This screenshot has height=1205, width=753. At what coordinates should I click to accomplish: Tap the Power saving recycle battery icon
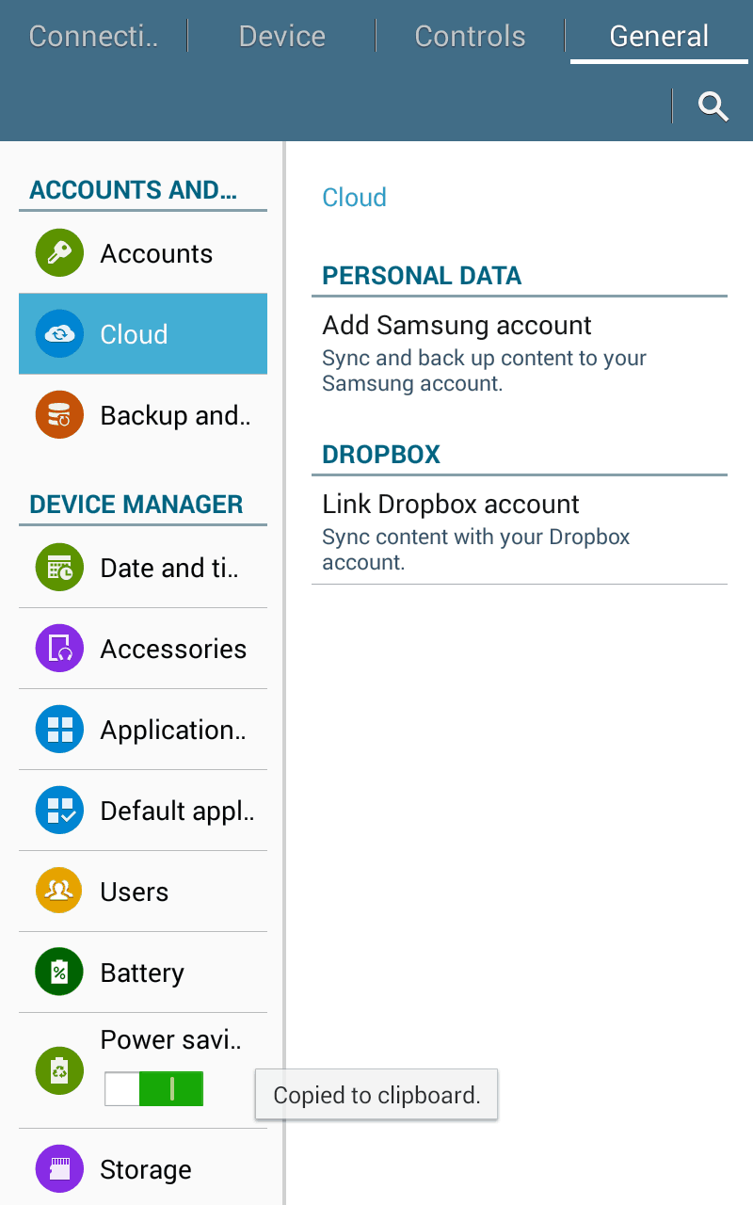(59, 1071)
